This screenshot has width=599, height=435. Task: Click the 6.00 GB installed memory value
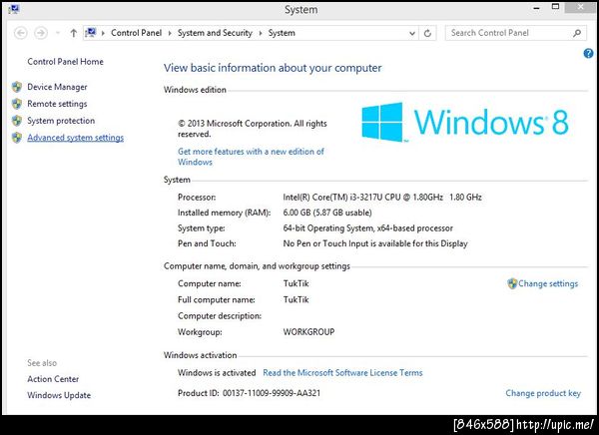pos(327,213)
